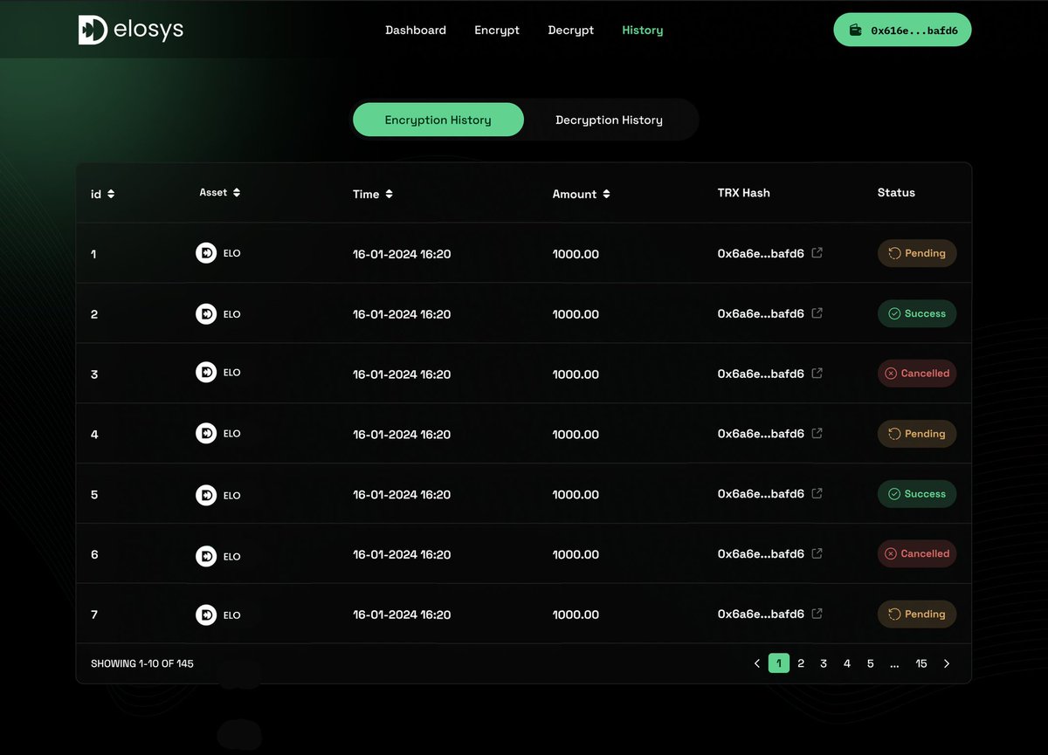Click amount 1000.00 in row 3
The width and height of the screenshot is (1048, 755).
point(576,374)
